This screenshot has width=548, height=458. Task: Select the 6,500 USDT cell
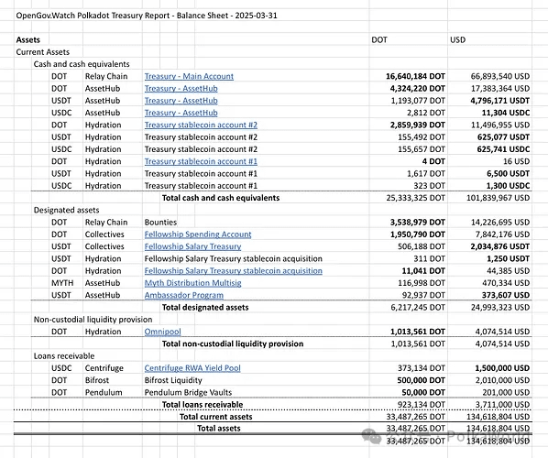pos(509,174)
